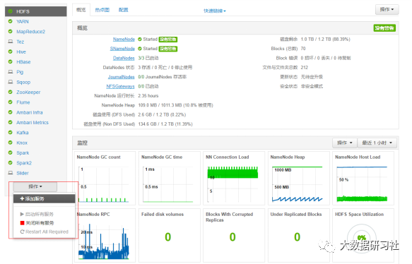Open the top-right 操作 actions dropdown
This screenshot has width=412, height=264.
[x=387, y=9]
